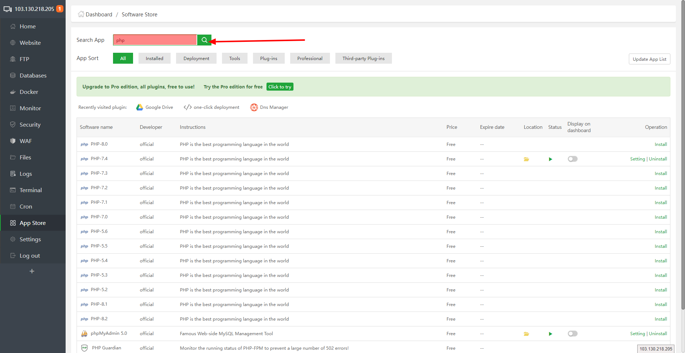Click the PHP-7.1 software name
685x353 pixels.
pos(99,202)
